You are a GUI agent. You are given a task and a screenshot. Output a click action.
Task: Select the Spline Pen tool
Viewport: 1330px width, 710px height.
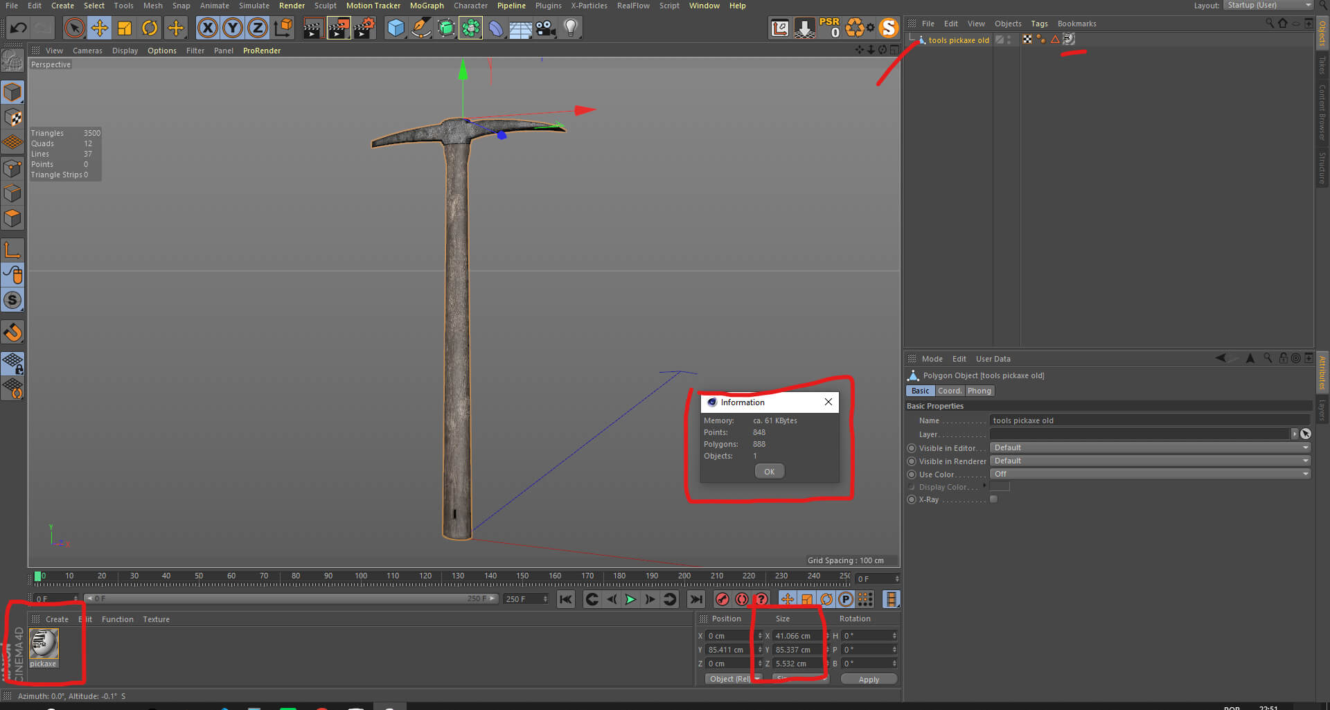pos(420,28)
